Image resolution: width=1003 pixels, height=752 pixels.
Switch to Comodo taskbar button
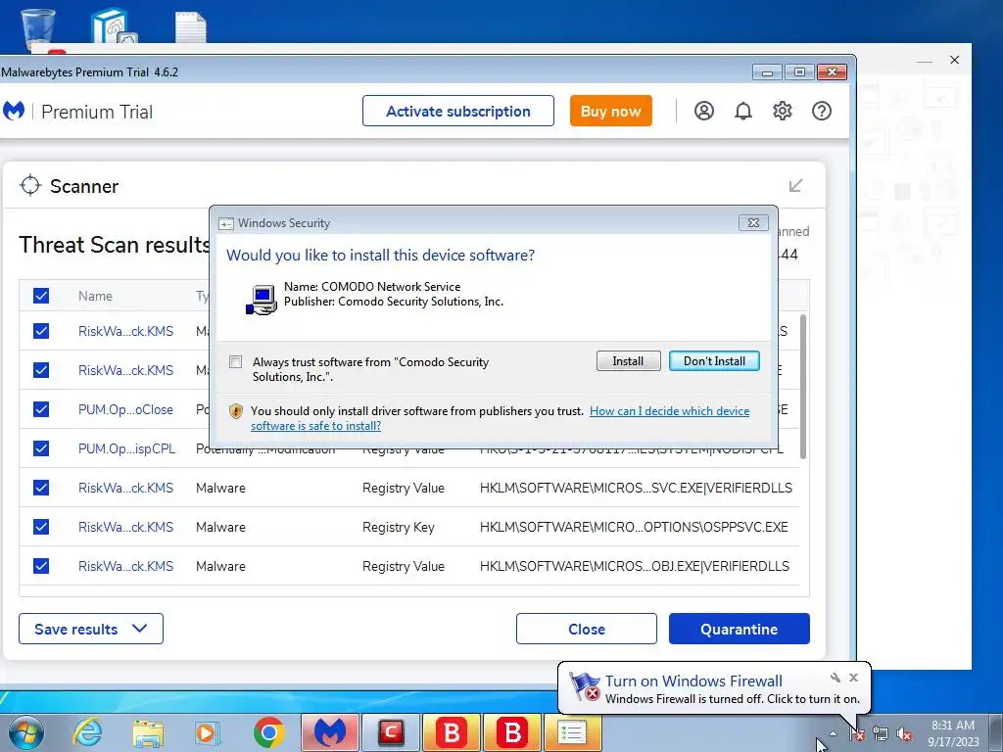click(391, 732)
